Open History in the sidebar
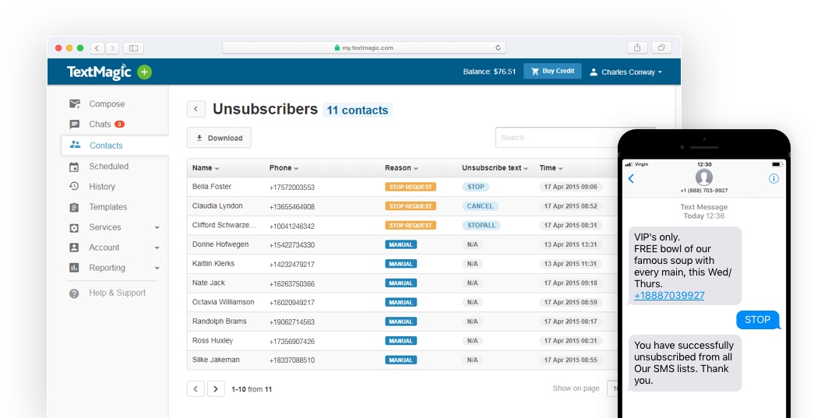The height and width of the screenshot is (418, 814). [x=102, y=187]
